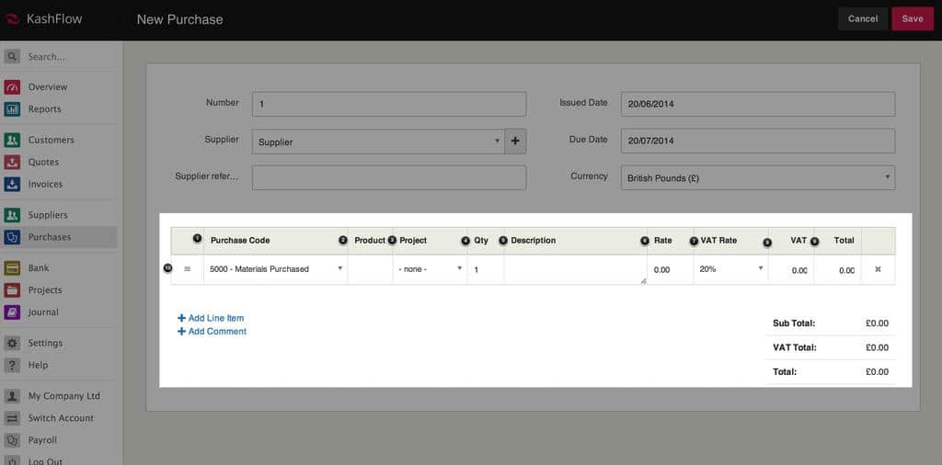The image size is (942, 465).
Task: Open Reports via its sidebar icon
Action: 12,109
